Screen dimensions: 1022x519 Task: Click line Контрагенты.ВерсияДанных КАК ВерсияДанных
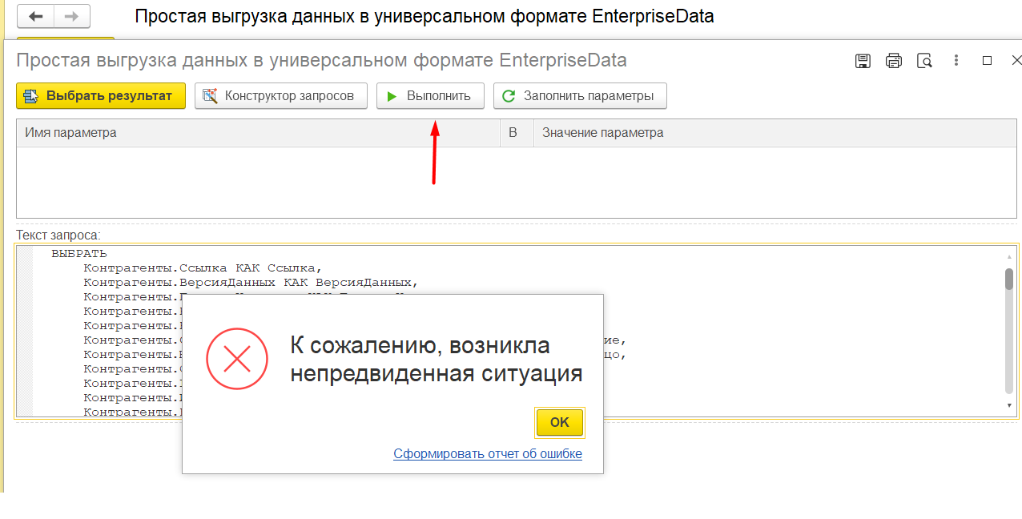(251, 283)
